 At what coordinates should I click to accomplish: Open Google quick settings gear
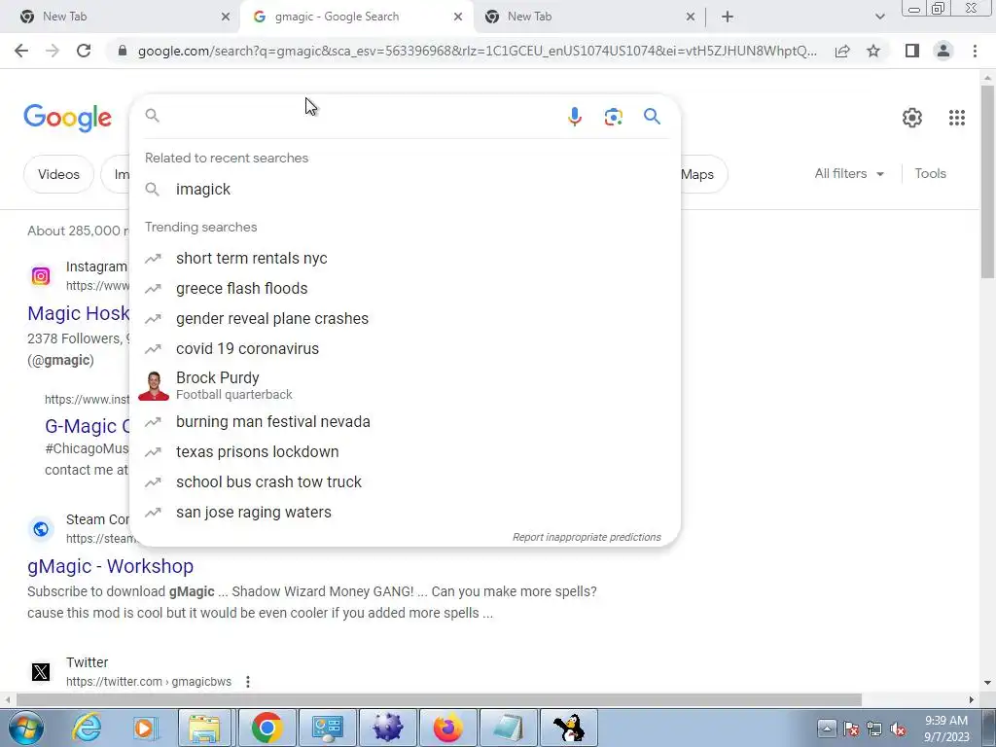(912, 118)
